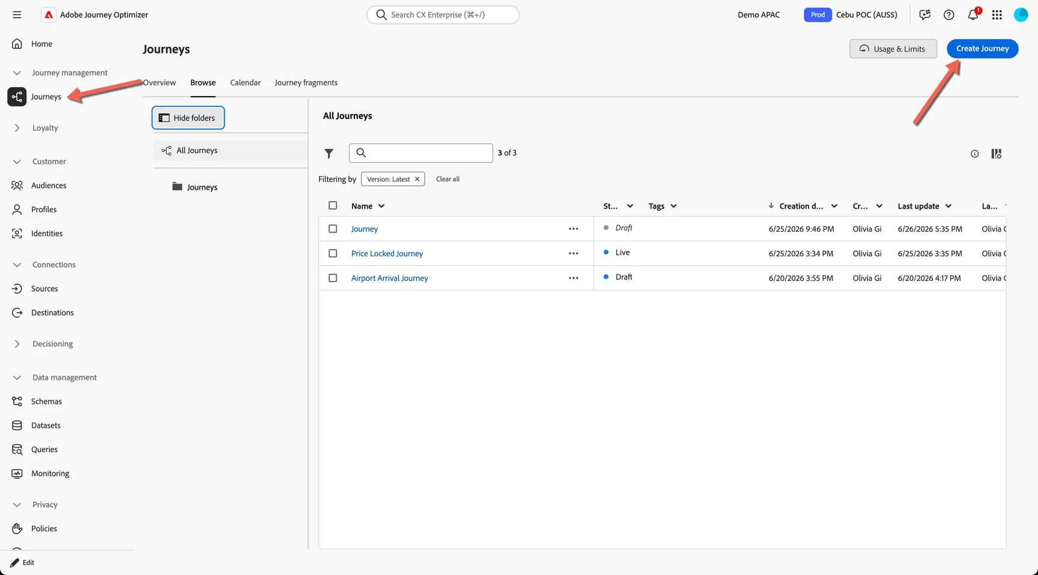
Task: Tick the checkbox for Airport Arrival Journey
Action: coord(333,278)
